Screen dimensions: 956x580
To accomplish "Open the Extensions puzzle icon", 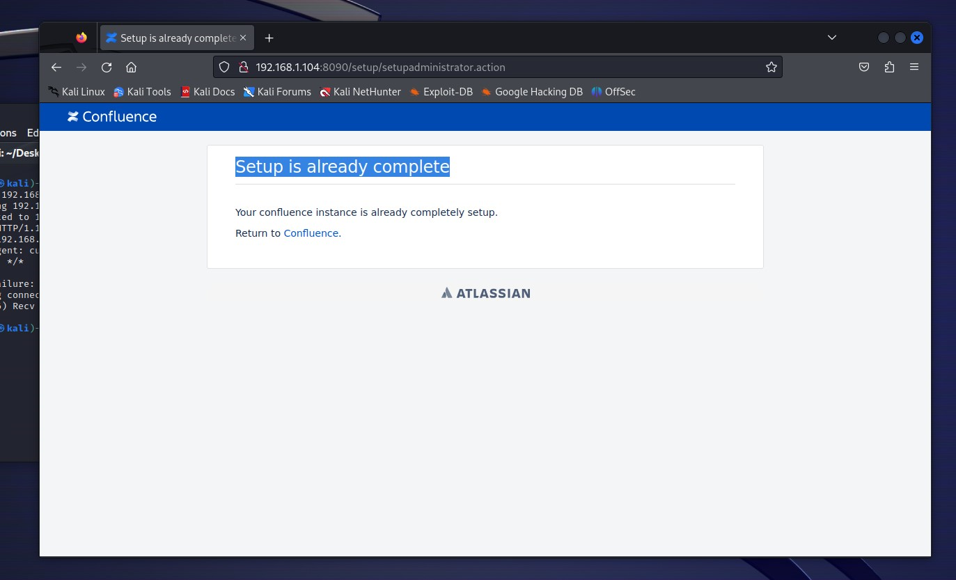I will [x=889, y=67].
